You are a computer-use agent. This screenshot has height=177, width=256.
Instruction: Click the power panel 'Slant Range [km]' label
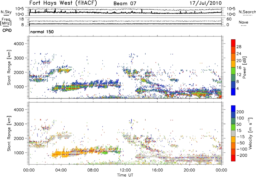tap(9, 67)
